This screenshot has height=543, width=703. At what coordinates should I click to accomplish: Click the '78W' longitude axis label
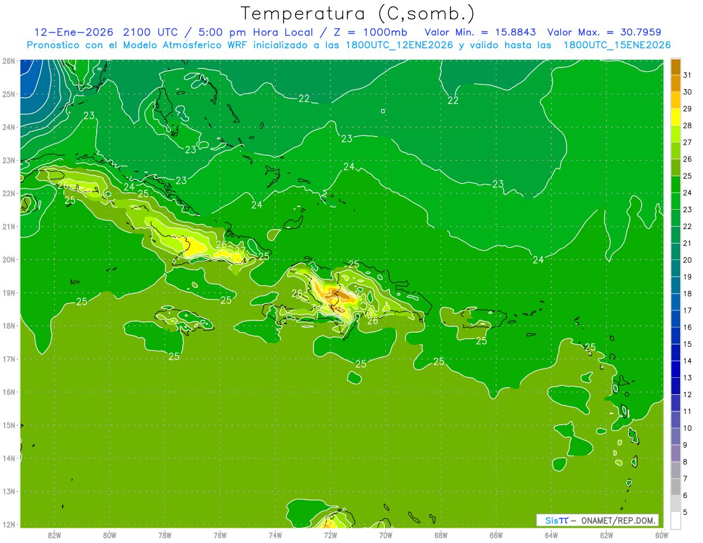[x=165, y=535]
